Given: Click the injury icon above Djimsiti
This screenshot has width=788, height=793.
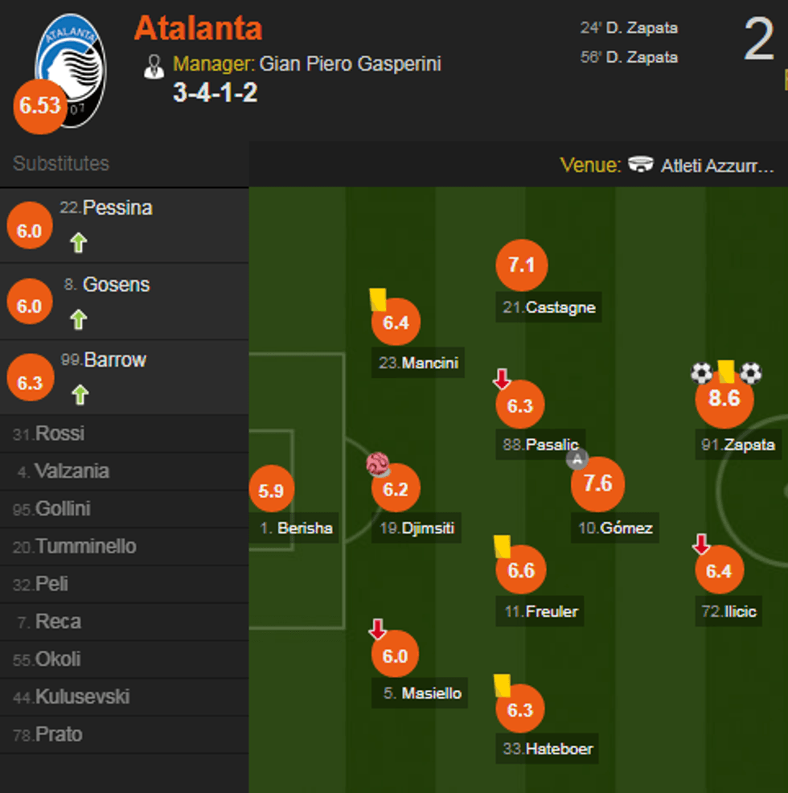Looking at the screenshot, I should 377,464.
